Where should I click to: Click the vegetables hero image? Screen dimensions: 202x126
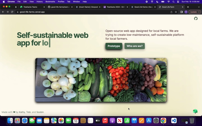click(101, 80)
